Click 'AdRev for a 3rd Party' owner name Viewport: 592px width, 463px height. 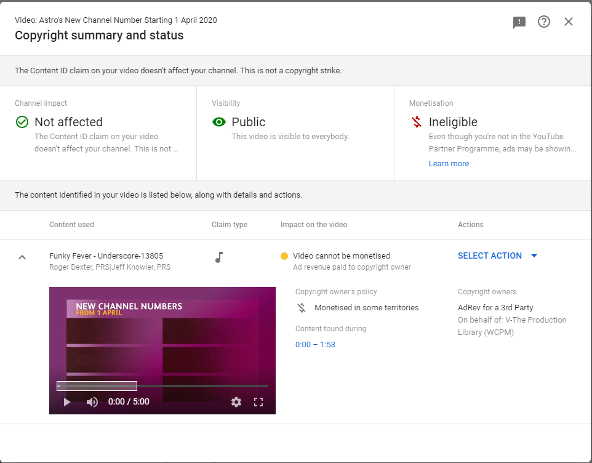(x=495, y=307)
